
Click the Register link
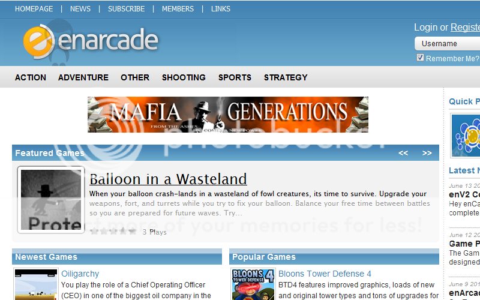(465, 27)
